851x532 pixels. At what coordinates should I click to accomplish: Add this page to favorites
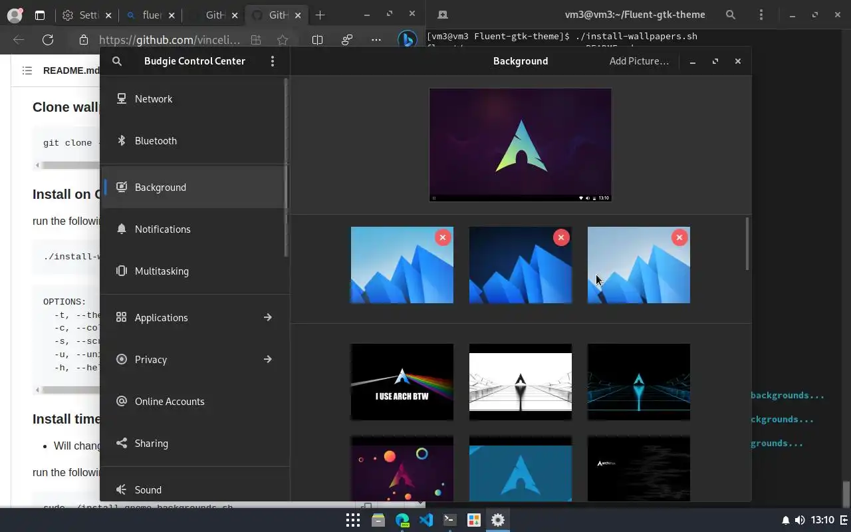tap(283, 40)
